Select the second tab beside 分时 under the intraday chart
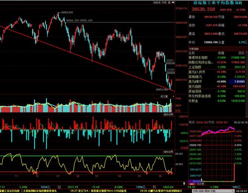The image size is (248, 193). click(200, 184)
